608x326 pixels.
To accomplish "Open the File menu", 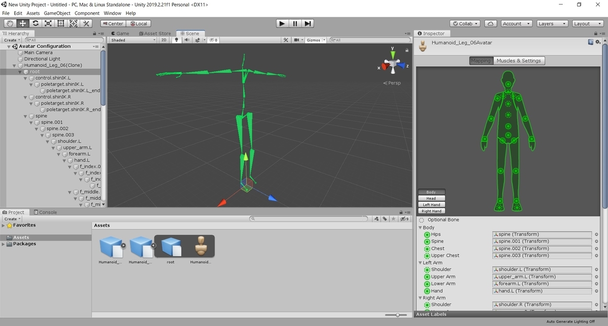I will (x=6, y=13).
